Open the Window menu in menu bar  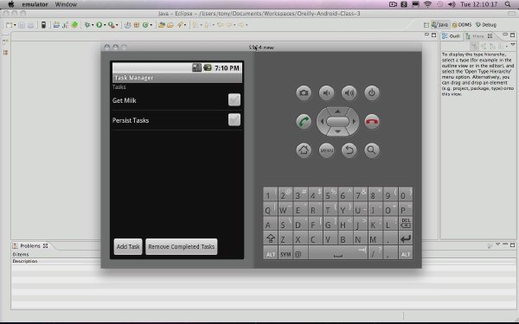(x=66, y=4)
